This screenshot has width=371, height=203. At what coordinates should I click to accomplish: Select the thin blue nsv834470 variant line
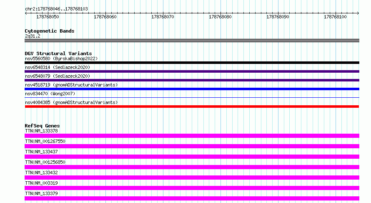[x=192, y=97]
